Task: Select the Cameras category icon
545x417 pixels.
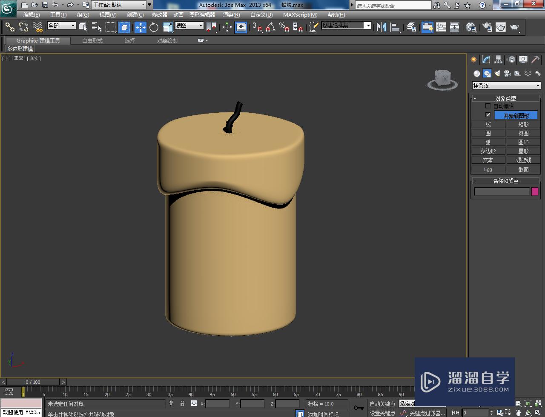Action: tap(508, 74)
